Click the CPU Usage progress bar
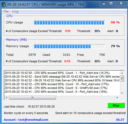The image size is (128, 124). 70,23
